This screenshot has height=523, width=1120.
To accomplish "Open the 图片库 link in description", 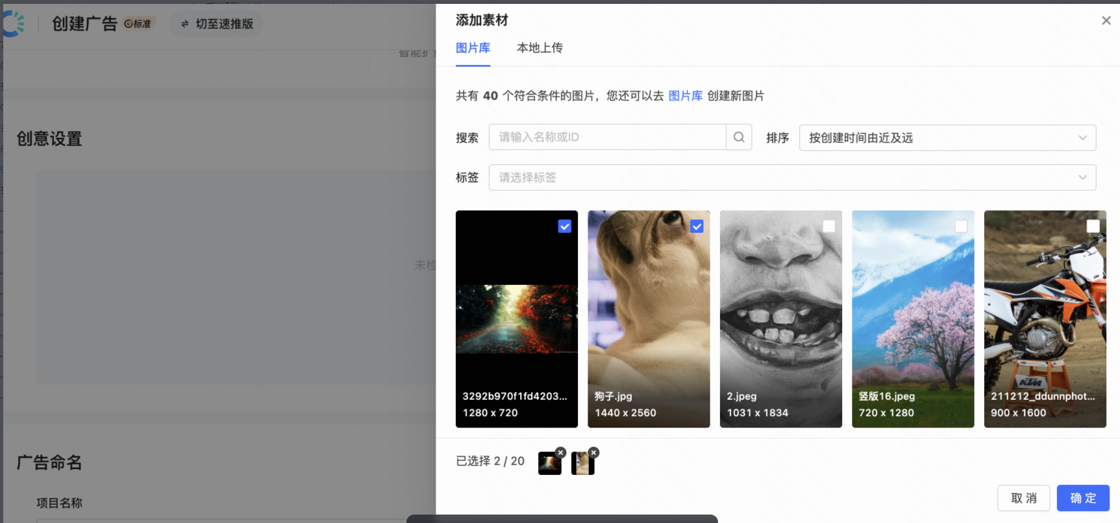I will click(685, 96).
